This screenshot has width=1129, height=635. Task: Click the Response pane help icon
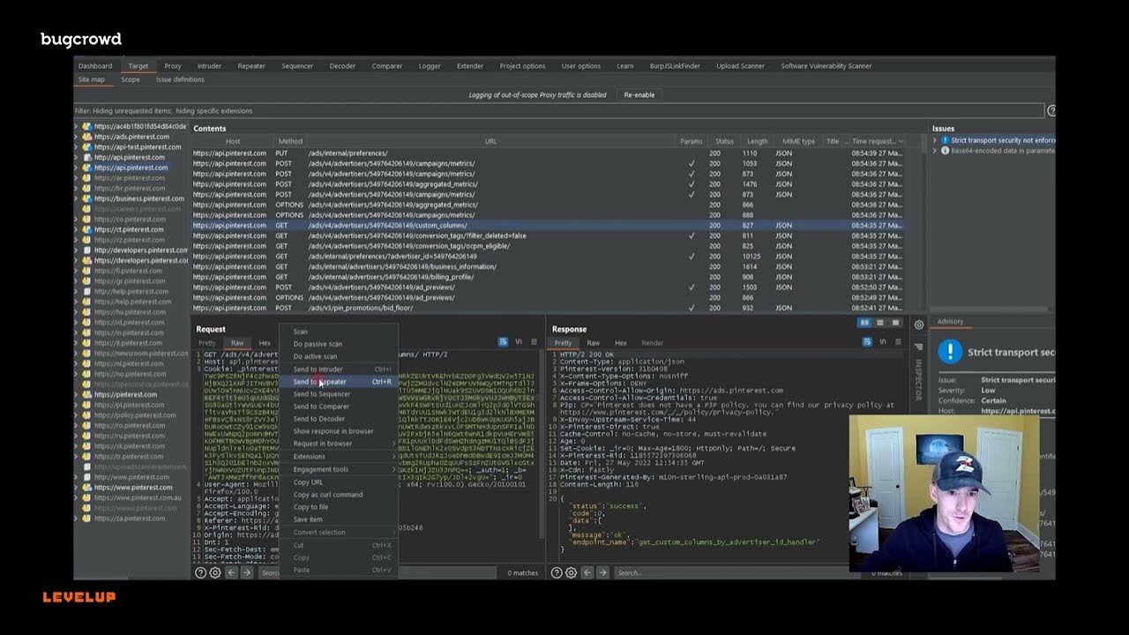pos(557,573)
